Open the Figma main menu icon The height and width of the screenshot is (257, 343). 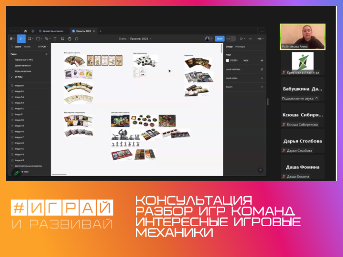11,39
